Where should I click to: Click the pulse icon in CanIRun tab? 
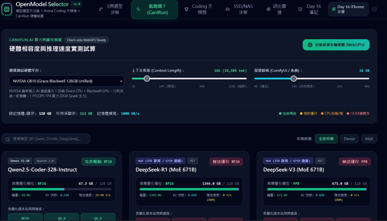point(138,9)
